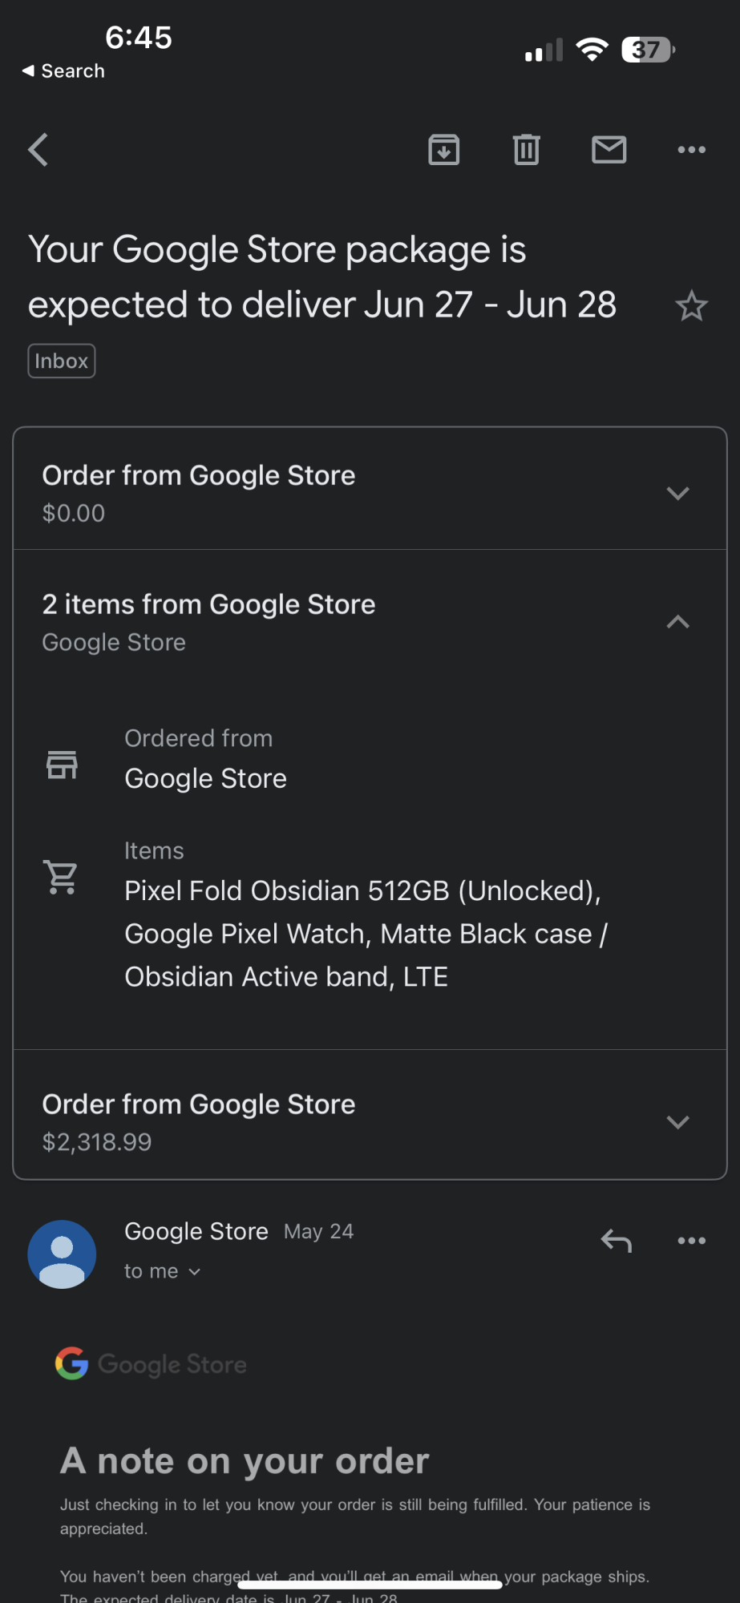Collapse the 2 items from Google Store card
This screenshot has width=740, height=1603.
pyautogui.click(x=677, y=622)
